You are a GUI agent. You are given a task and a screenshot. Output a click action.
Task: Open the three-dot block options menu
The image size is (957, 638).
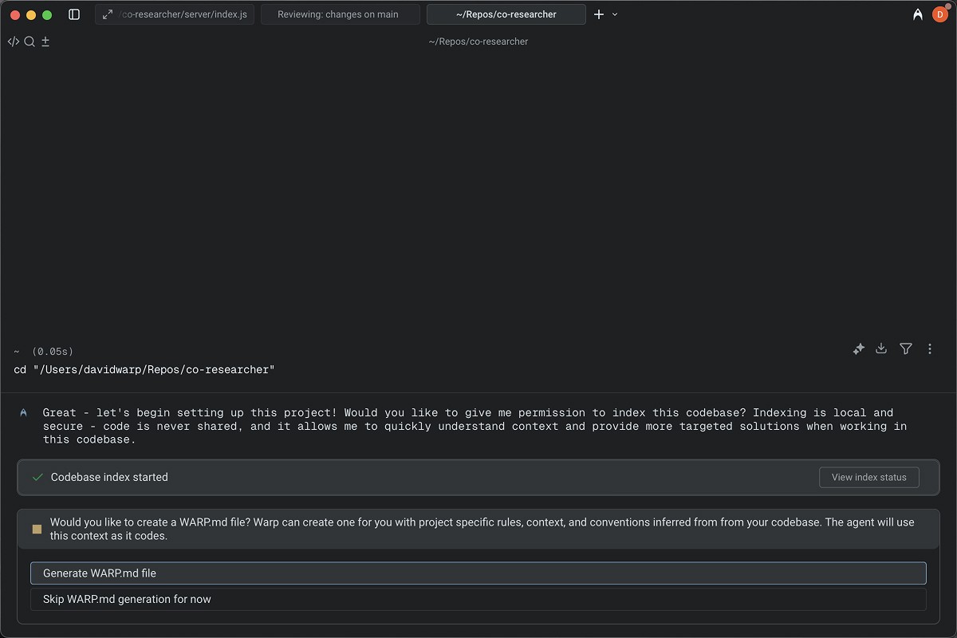930,349
